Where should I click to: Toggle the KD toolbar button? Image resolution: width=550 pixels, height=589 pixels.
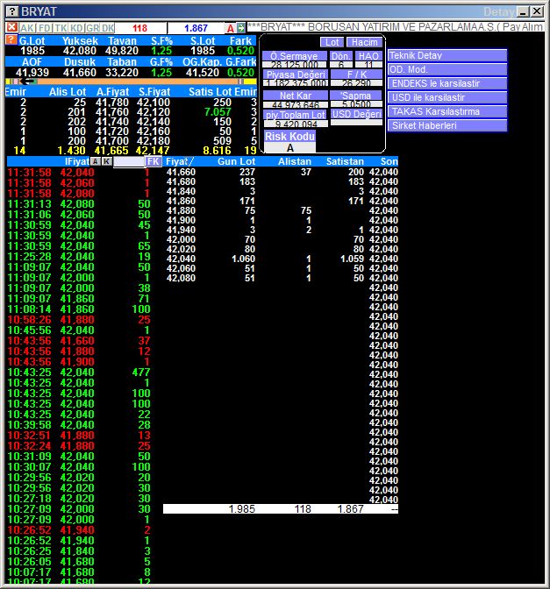click(76, 28)
